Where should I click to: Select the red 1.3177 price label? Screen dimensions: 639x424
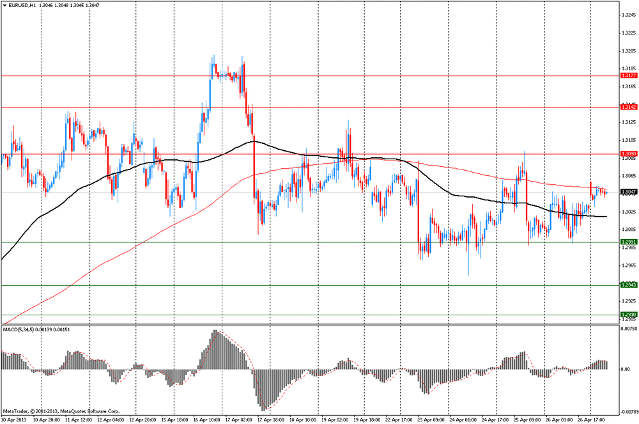click(628, 75)
